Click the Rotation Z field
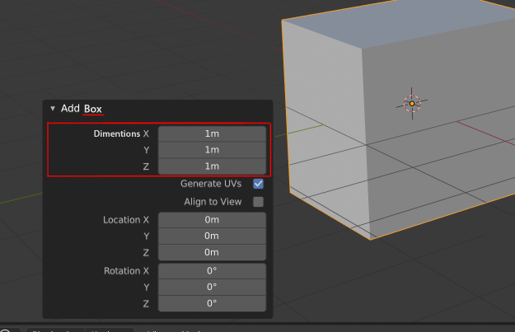 [x=212, y=304]
